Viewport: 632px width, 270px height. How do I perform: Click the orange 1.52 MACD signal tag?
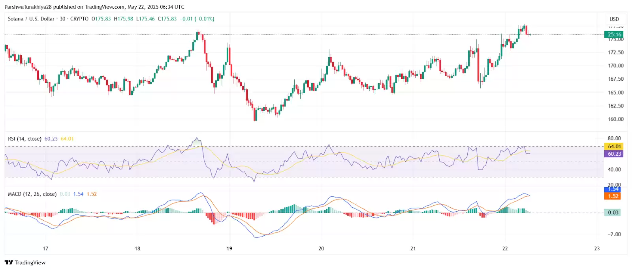[613, 196]
